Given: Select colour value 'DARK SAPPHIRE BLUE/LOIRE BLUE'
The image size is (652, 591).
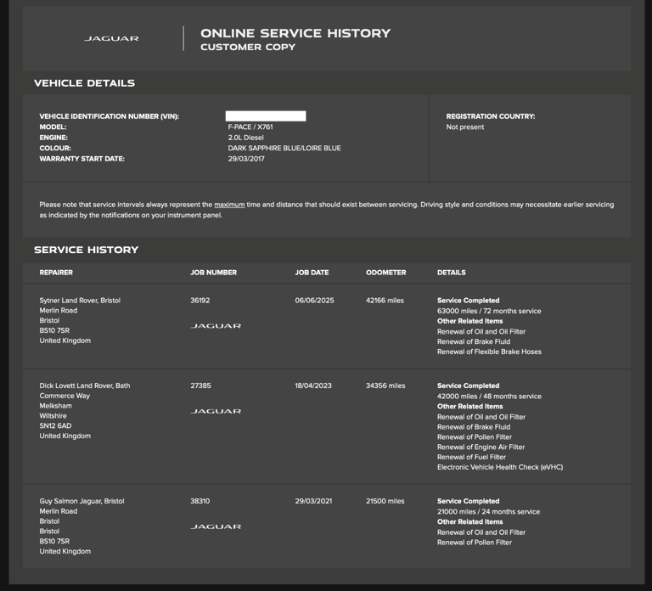Looking at the screenshot, I should [x=284, y=148].
